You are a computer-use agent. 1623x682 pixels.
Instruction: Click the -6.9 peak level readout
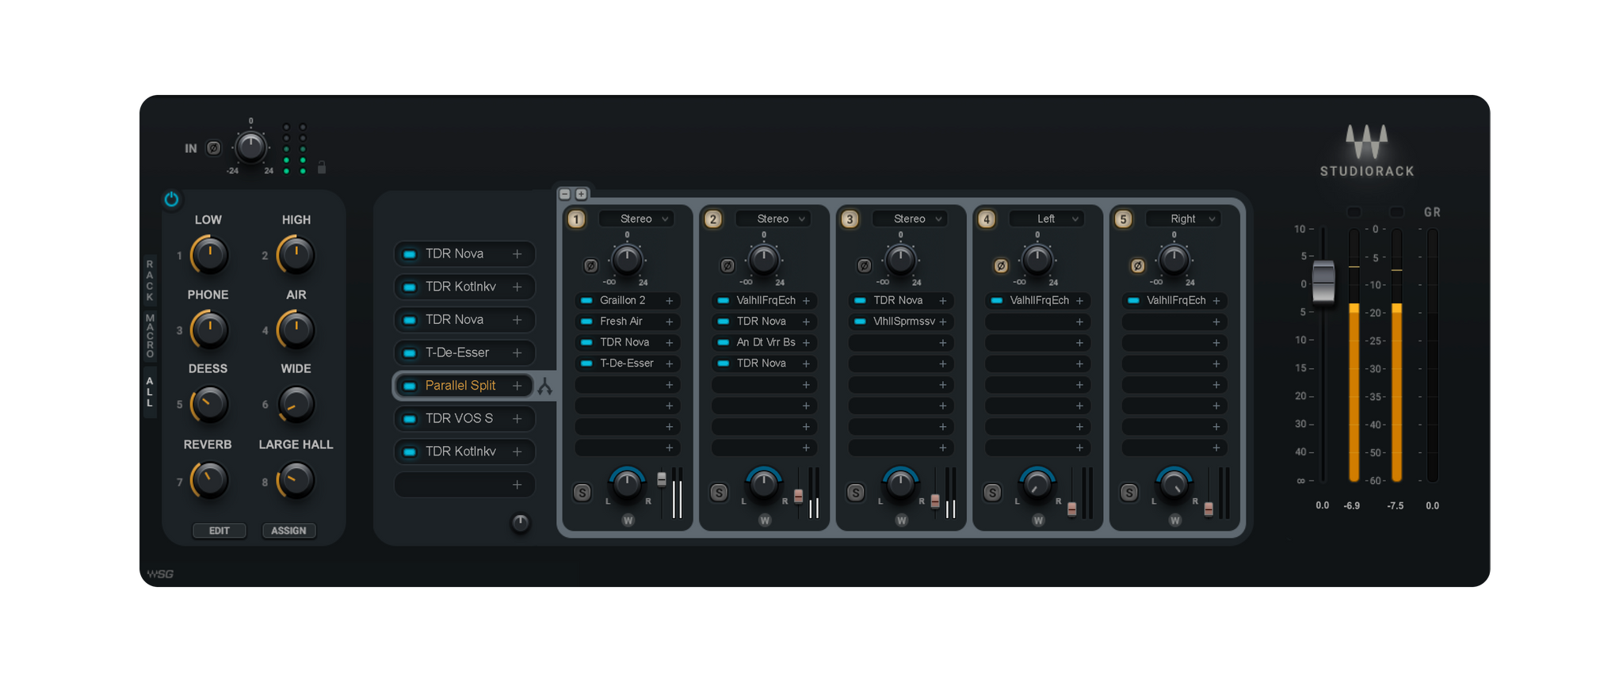[1352, 505]
